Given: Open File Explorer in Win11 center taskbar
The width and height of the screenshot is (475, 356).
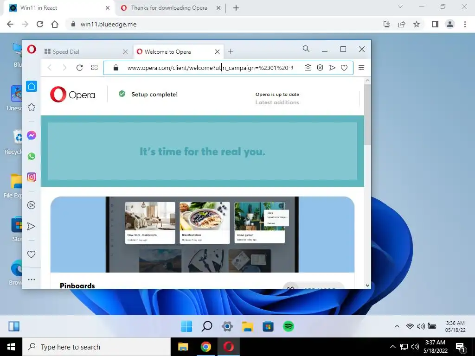Looking at the screenshot, I should tap(248, 326).
